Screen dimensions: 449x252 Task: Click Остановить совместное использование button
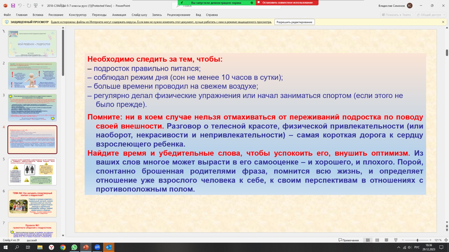tap(287, 3)
